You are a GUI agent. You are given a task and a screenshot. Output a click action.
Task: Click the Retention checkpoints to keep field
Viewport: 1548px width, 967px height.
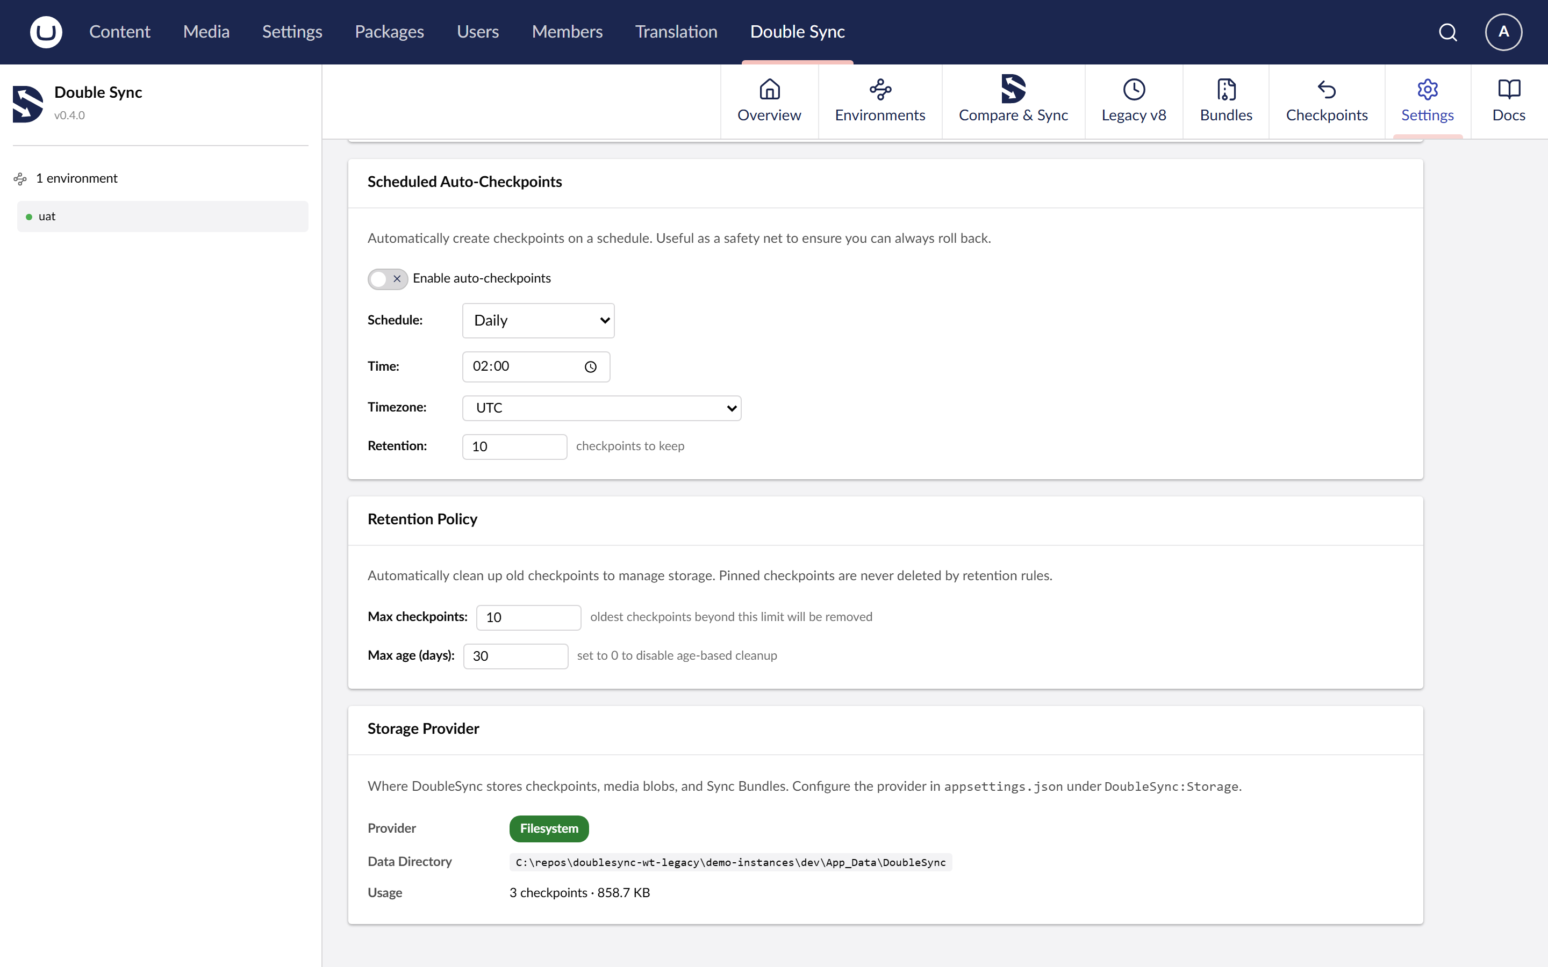514,446
